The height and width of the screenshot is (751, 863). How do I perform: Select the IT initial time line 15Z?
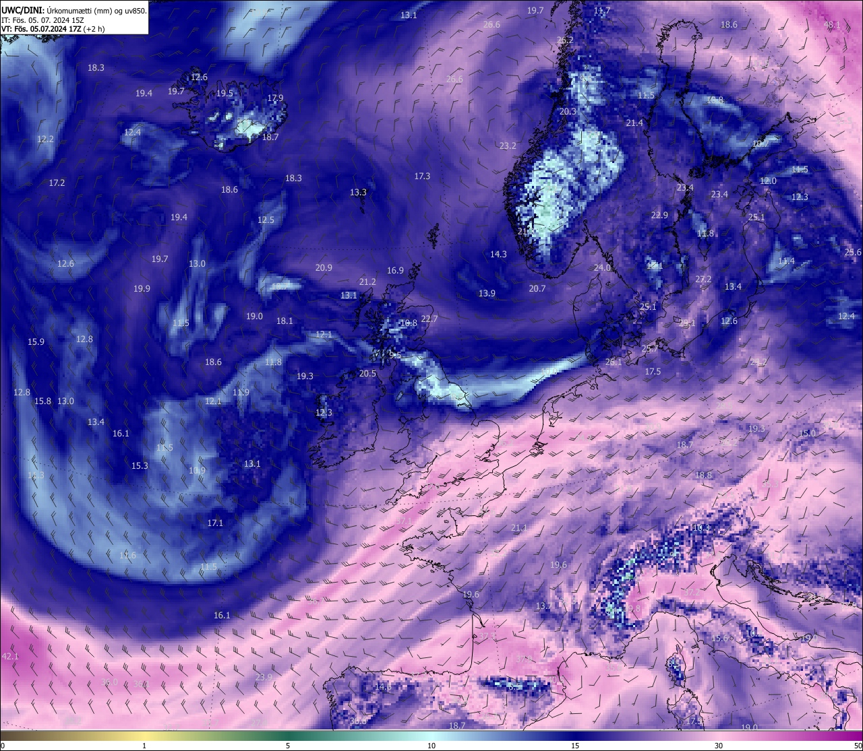(43, 20)
